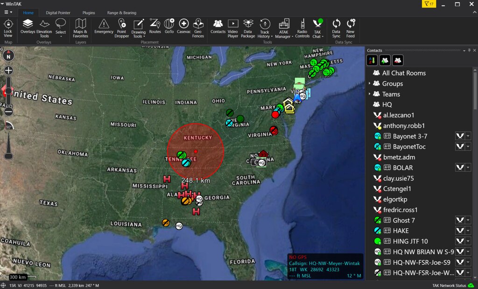Create a New Feed
Image resolution: width=478 pixels, height=289 pixels.
tap(351, 28)
